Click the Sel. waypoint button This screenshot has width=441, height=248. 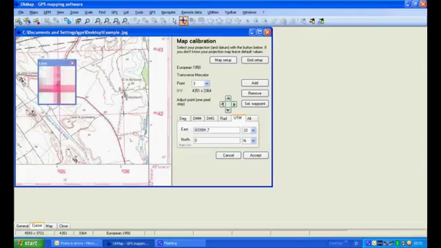(x=255, y=104)
